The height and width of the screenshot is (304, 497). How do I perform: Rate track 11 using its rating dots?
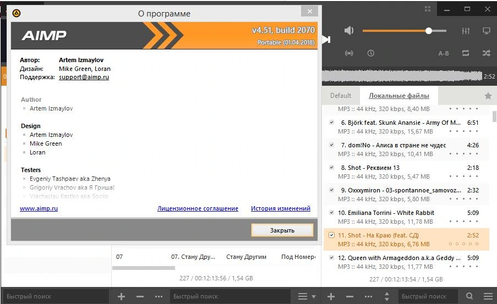[463, 244]
